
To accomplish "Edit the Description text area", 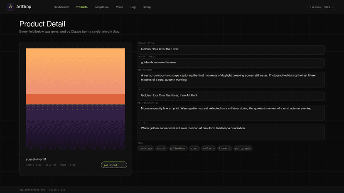I will [x=231, y=80].
